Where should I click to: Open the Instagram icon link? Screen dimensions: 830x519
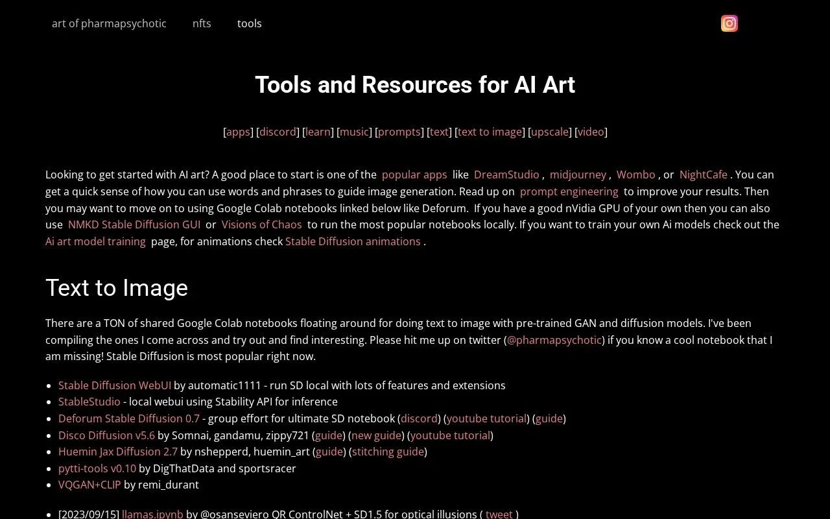point(729,23)
